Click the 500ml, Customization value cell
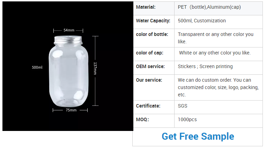266x154 pixels. click(x=202, y=21)
